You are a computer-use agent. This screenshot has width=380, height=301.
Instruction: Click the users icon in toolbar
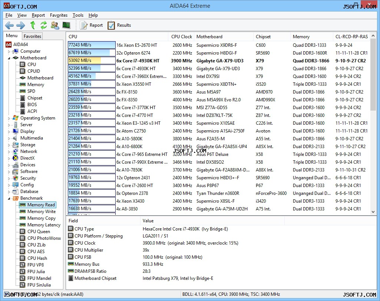(55, 25)
